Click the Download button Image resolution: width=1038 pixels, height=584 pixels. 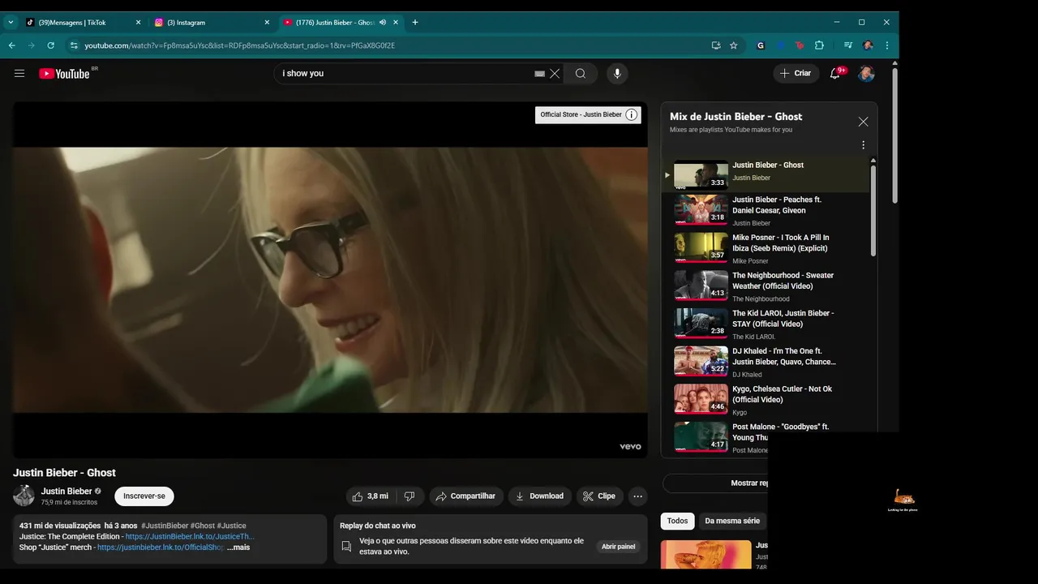pos(538,496)
